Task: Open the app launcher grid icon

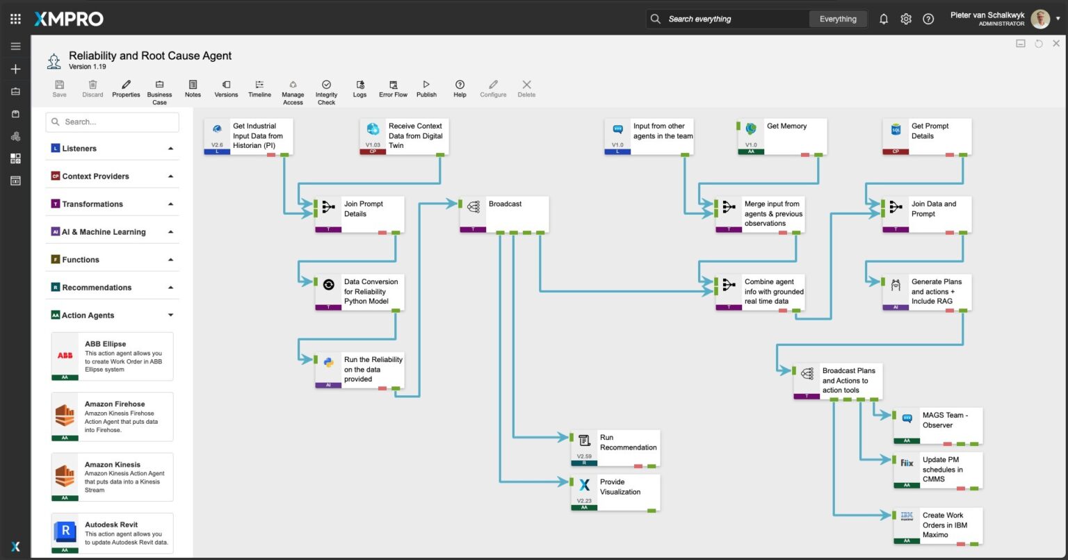Action: click(15, 19)
